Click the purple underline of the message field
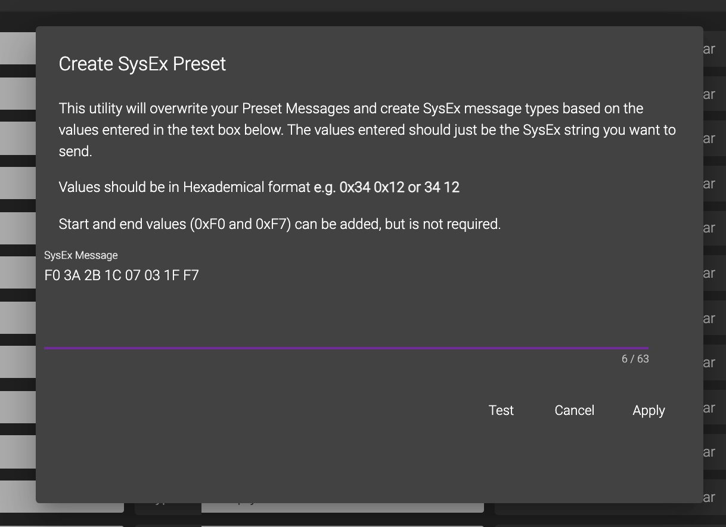This screenshot has width=726, height=527. point(346,347)
